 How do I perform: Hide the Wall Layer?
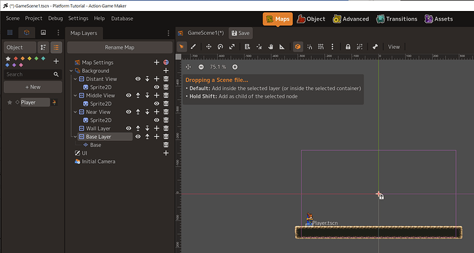click(x=128, y=129)
